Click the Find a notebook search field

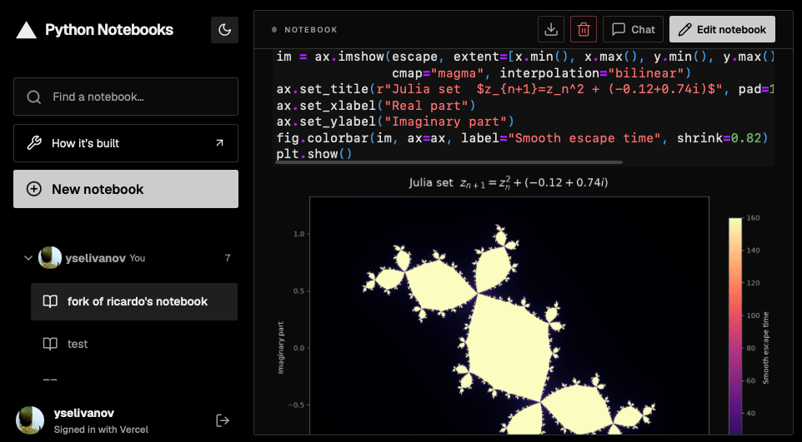point(126,97)
